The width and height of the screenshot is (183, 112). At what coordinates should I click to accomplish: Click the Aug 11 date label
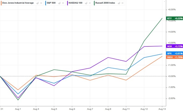(126, 109)
